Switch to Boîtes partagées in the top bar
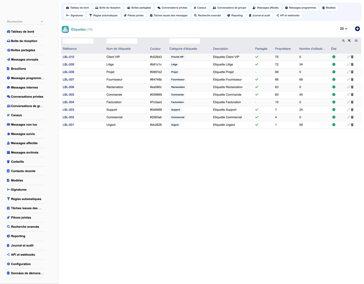 [139, 8]
